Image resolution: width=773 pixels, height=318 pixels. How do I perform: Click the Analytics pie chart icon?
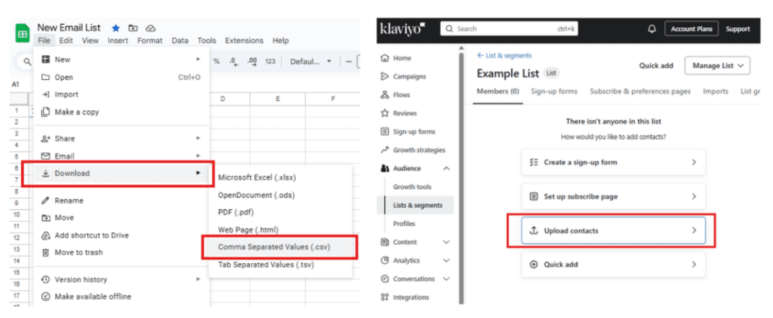pyautogui.click(x=385, y=260)
